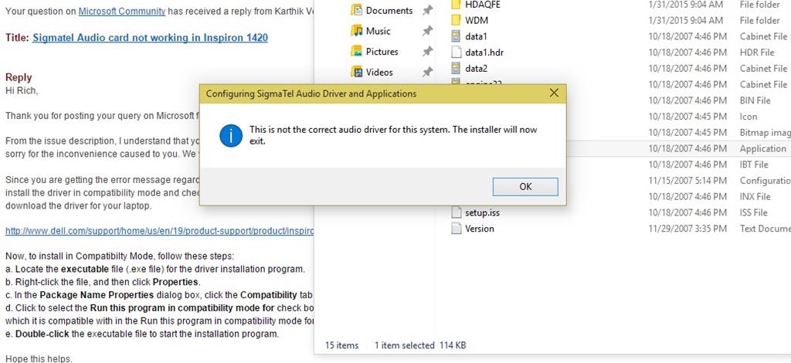Click the dialog title bar text
Viewport: 791px width, 363px height.
(x=311, y=93)
